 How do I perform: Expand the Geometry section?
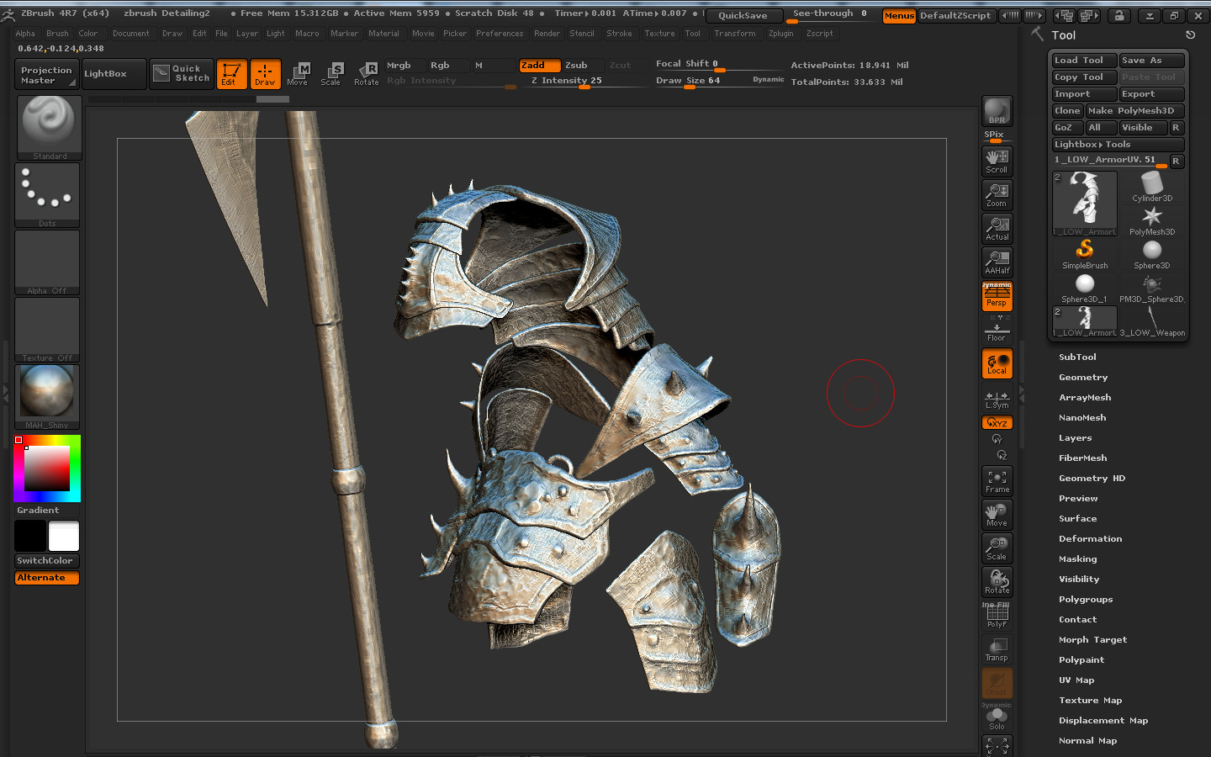click(1083, 378)
